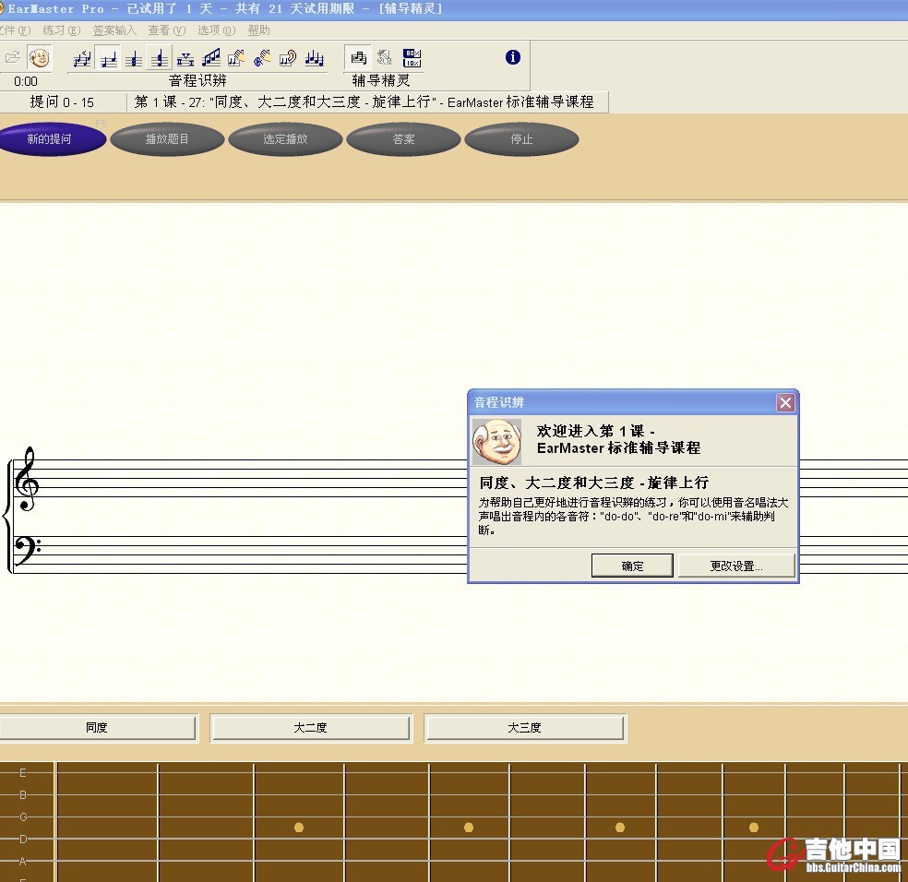This screenshot has width=908, height=882.
Task: Select the chord identification exercise icon
Action: (x=134, y=58)
